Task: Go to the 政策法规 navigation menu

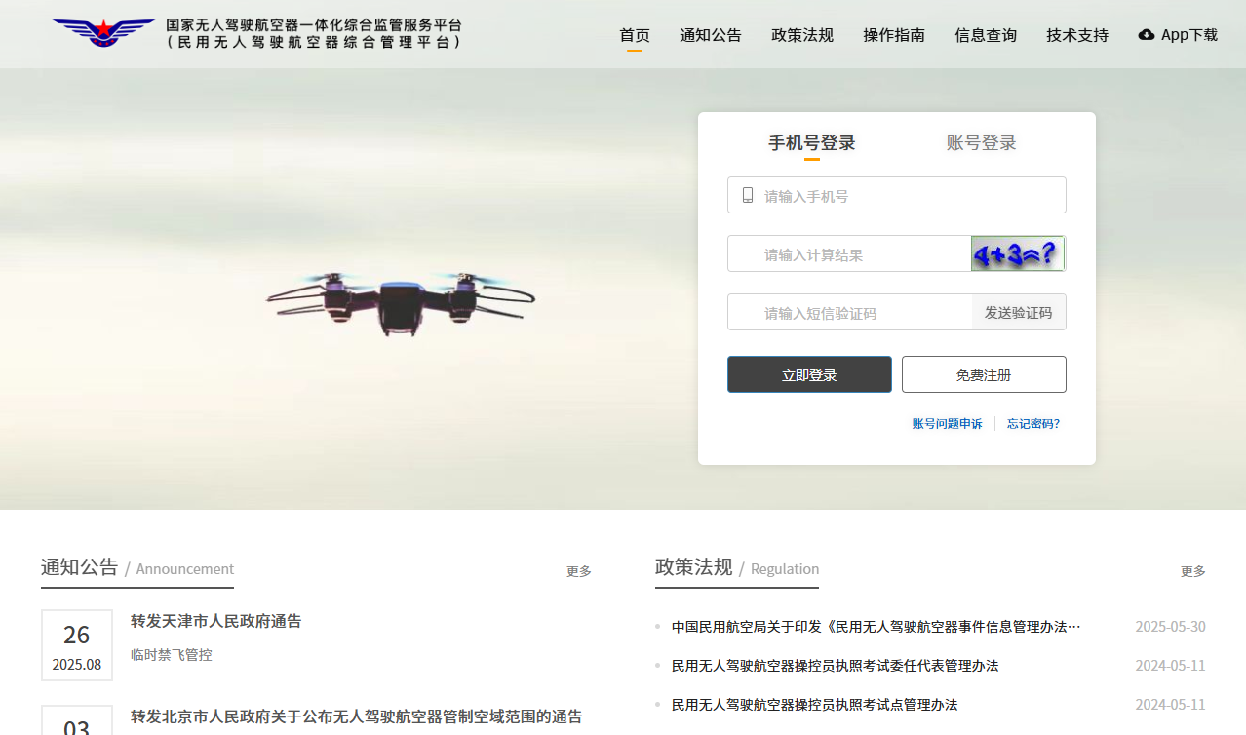Action: coord(801,35)
